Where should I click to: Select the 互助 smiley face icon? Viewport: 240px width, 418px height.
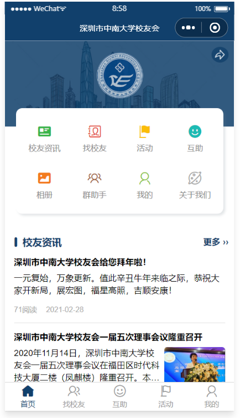pyautogui.click(x=195, y=131)
